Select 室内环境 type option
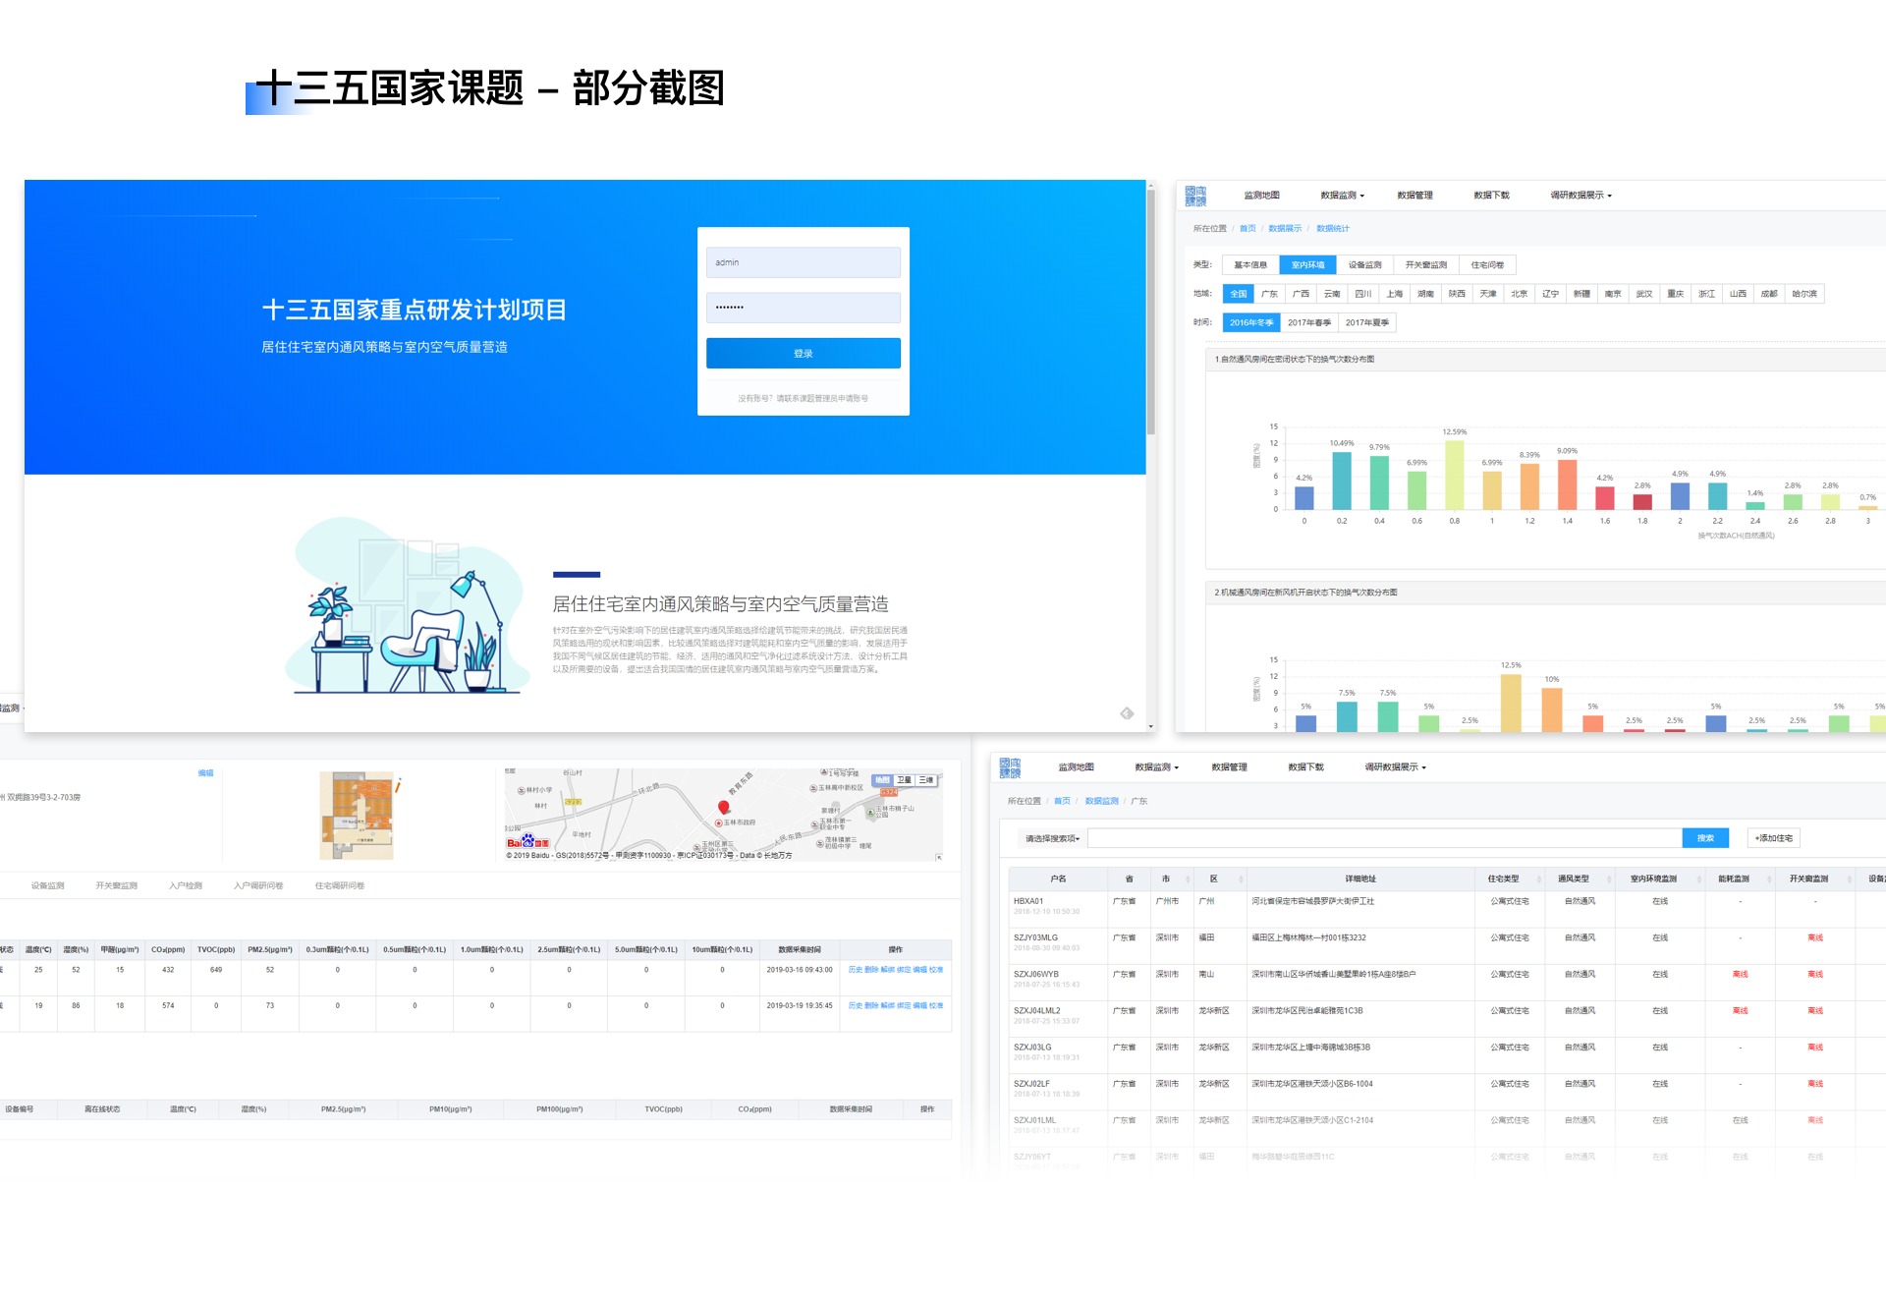Image resolution: width=1886 pixels, height=1304 pixels. (1307, 264)
